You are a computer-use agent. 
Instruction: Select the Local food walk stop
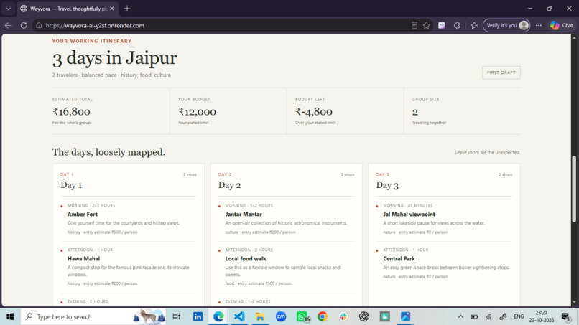point(246,258)
